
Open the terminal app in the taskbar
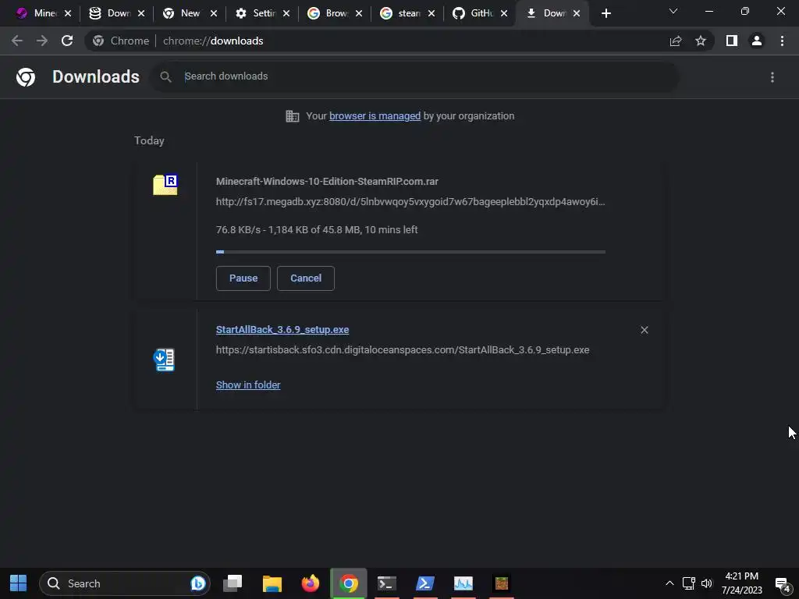pyautogui.click(x=387, y=583)
